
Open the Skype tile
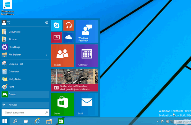(x=56, y=25)
